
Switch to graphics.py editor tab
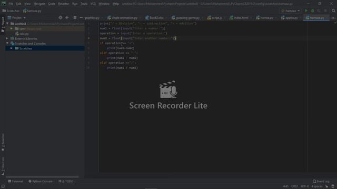pyautogui.click(x=92, y=18)
